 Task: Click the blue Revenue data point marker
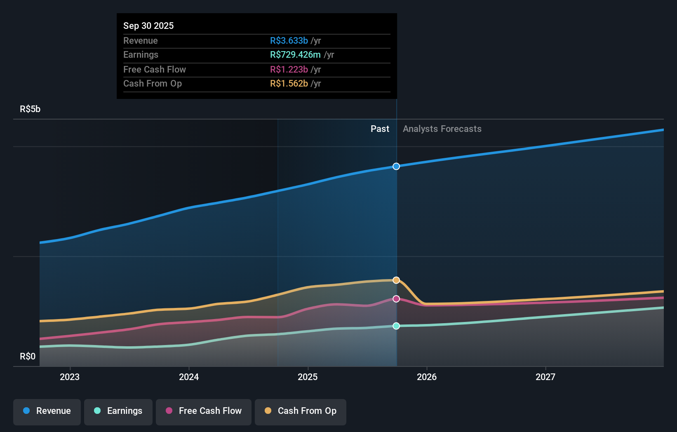point(396,167)
